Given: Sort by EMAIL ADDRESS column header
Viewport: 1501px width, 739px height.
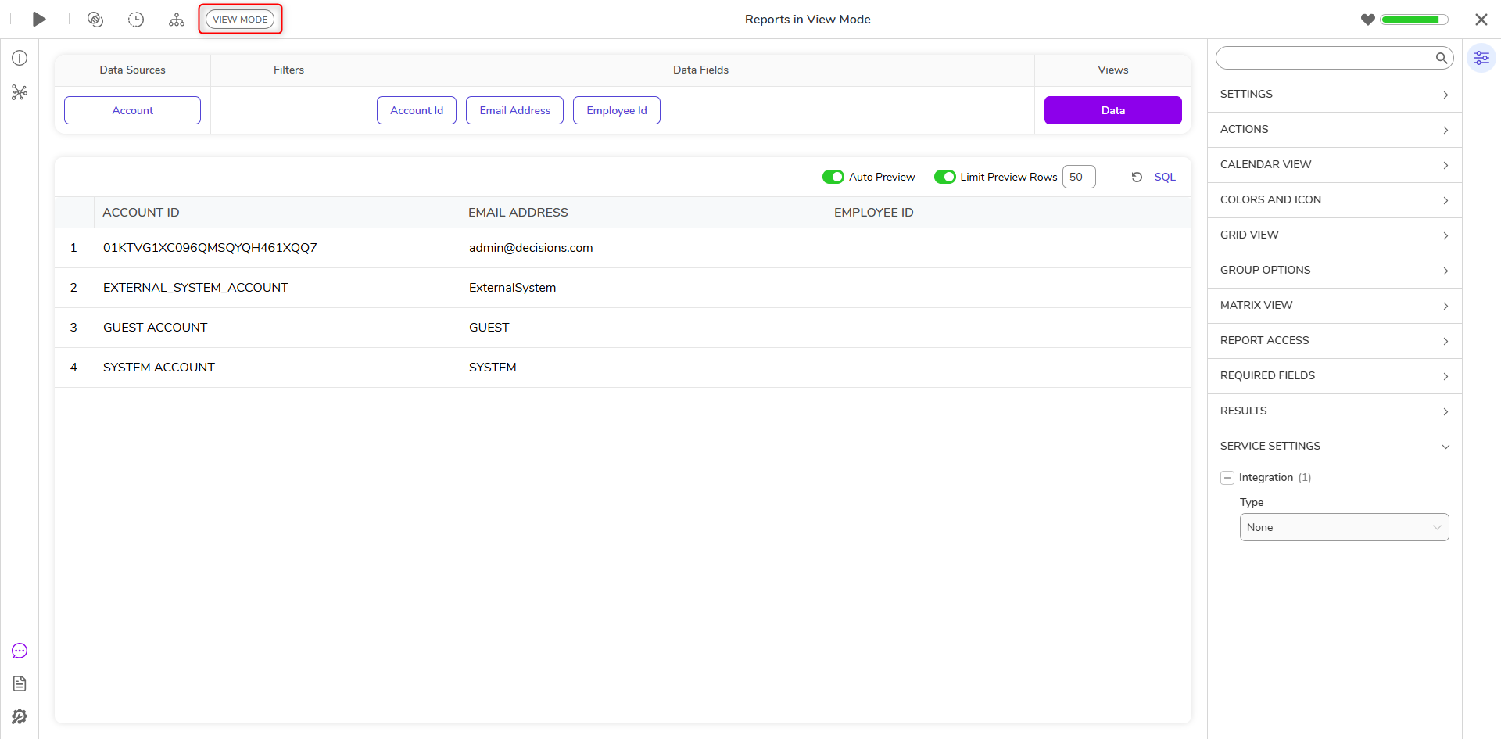Looking at the screenshot, I should (x=643, y=213).
